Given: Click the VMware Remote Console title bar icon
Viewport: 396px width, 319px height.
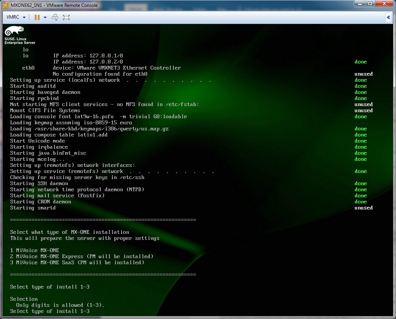Looking at the screenshot, I should click(x=6, y=5).
